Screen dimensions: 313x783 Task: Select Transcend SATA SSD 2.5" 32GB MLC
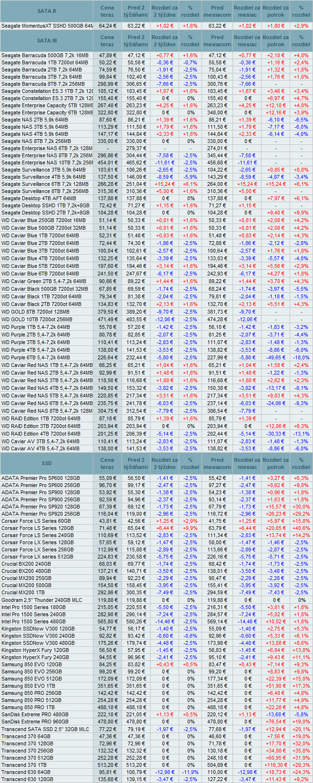[45, 729]
